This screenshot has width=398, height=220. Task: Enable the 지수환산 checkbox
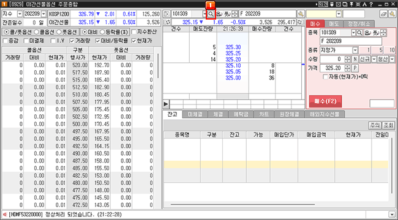(133, 32)
